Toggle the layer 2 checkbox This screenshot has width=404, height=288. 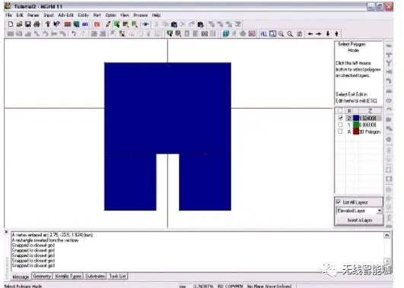tap(340, 118)
